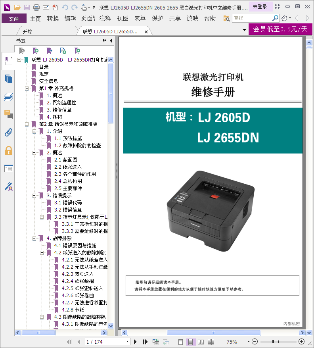
Task: Click the undo arrow icon
Action: [x=65, y=8]
